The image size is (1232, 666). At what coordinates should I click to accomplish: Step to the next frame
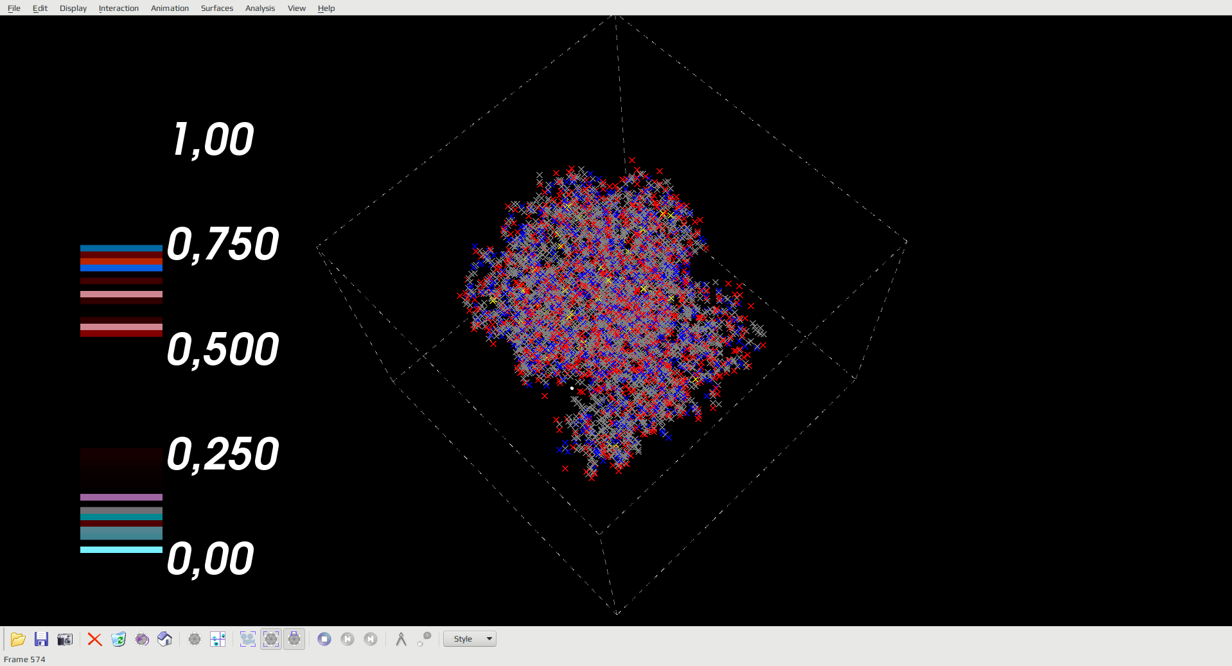point(371,639)
